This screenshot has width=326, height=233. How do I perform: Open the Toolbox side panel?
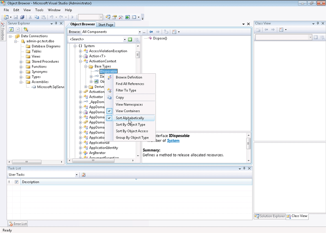[x=2, y=32]
